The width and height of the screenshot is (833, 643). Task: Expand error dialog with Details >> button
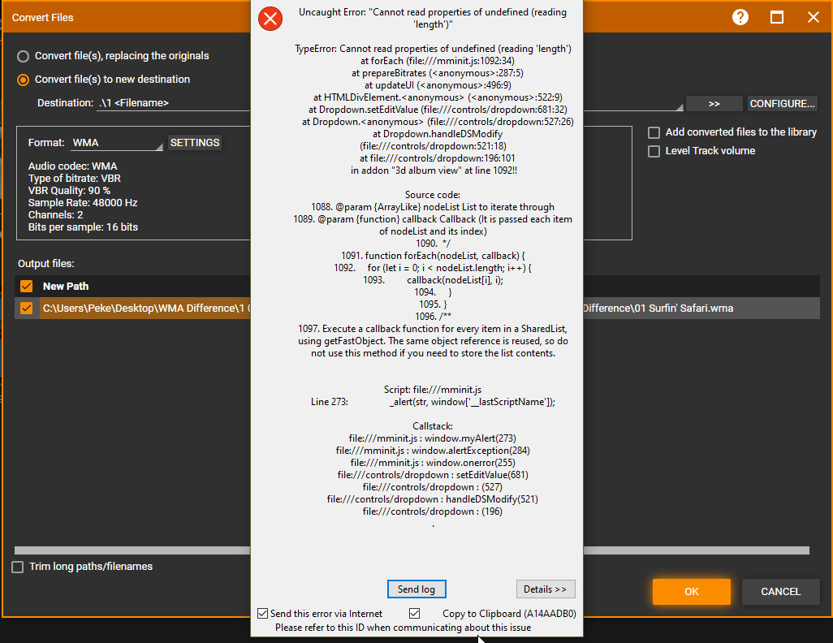(x=545, y=589)
